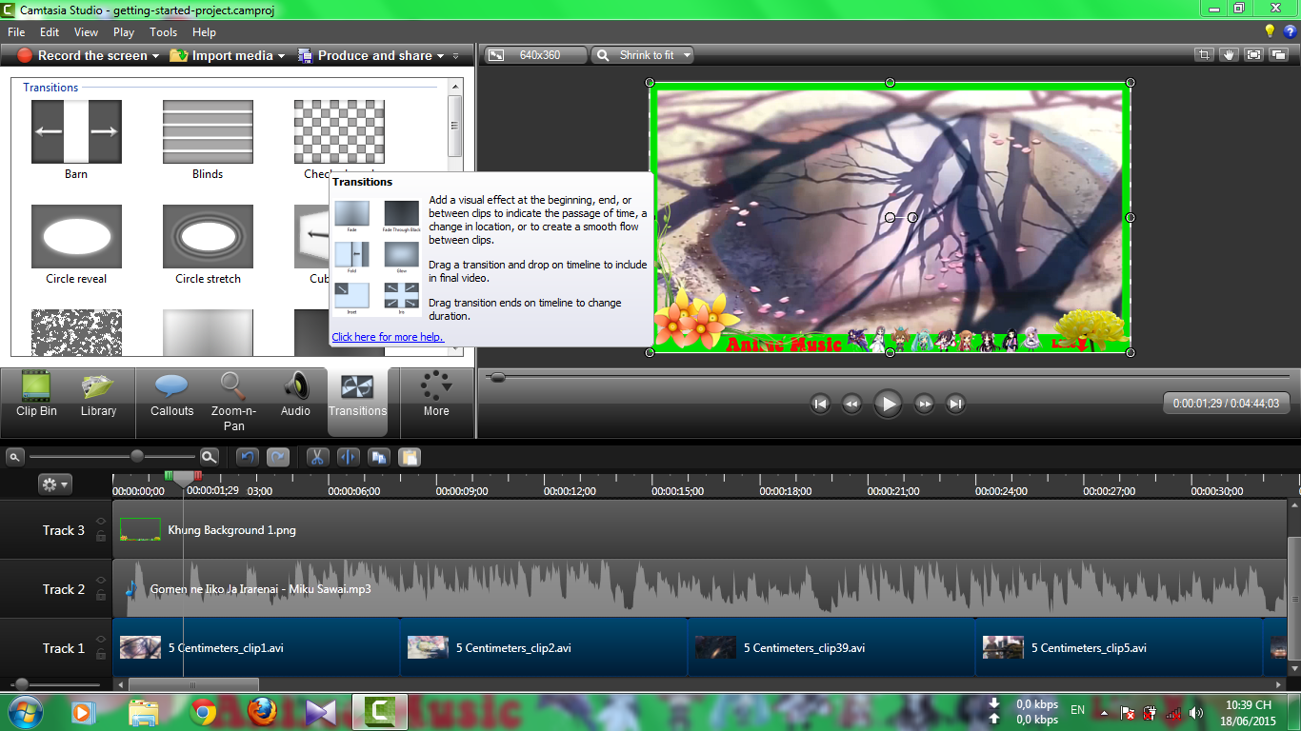Copy the selected timeline media
Screen dimensions: 1301x731
[379, 457]
